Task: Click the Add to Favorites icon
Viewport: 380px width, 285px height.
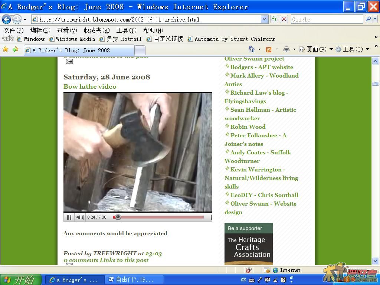Action: [15, 49]
